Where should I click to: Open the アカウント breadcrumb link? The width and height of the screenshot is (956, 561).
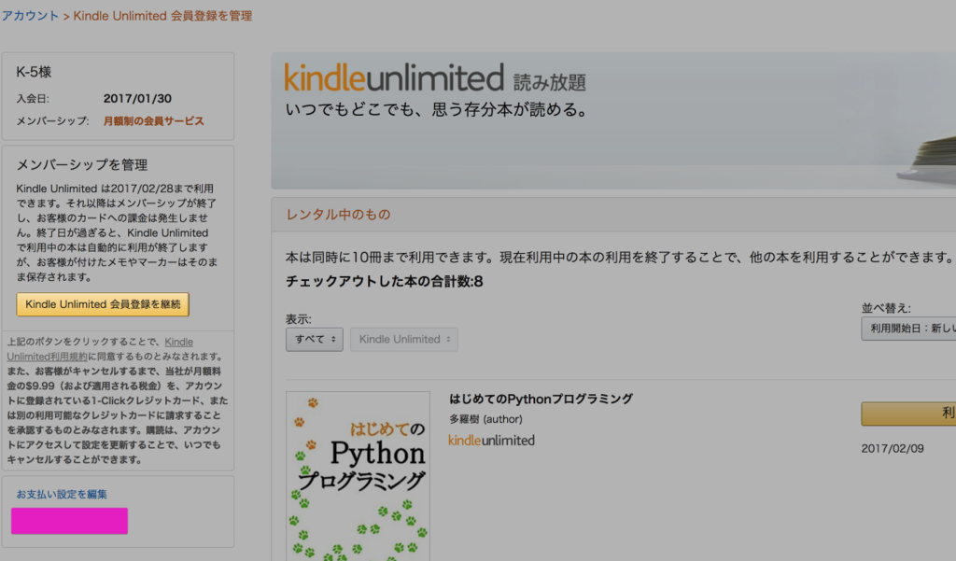point(30,16)
